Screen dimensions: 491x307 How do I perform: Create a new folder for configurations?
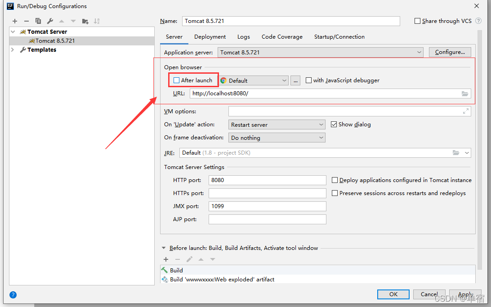click(x=85, y=21)
